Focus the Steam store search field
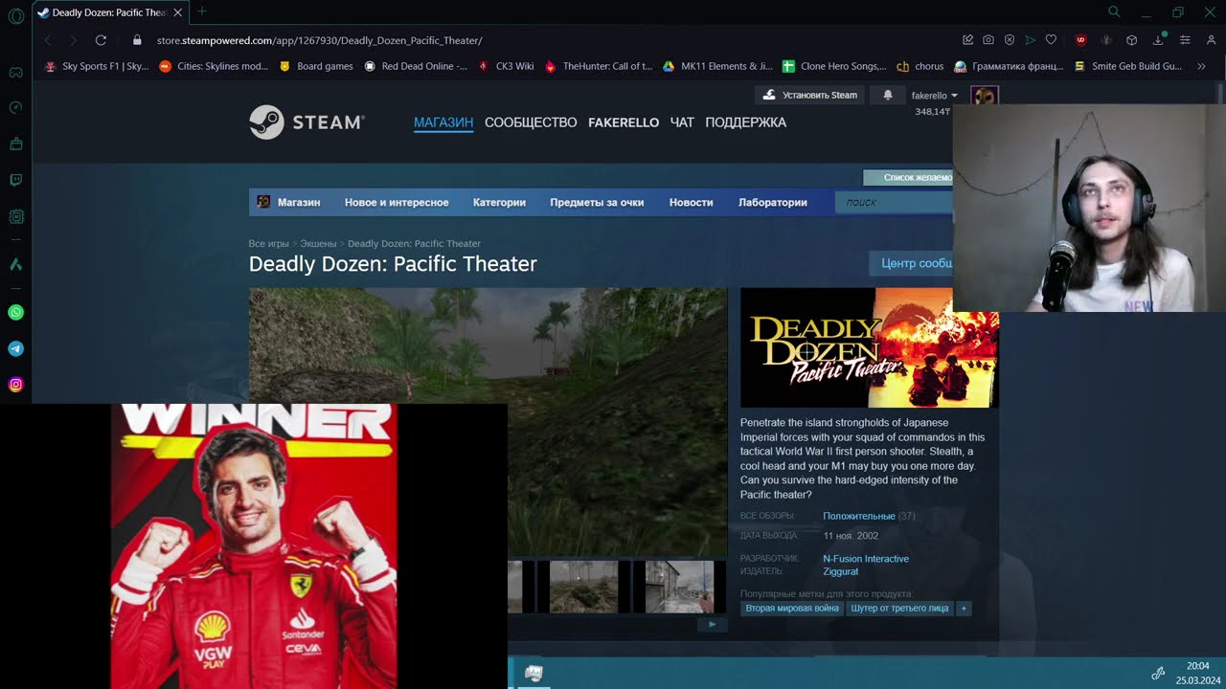 coord(895,202)
